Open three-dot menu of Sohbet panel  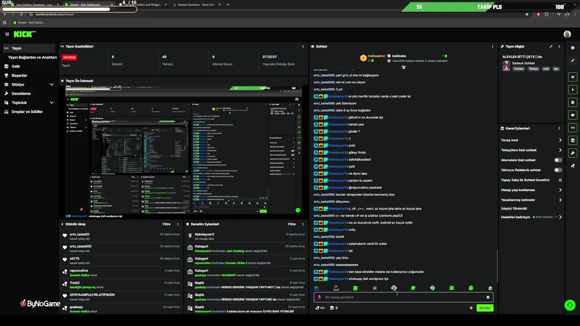click(493, 46)
